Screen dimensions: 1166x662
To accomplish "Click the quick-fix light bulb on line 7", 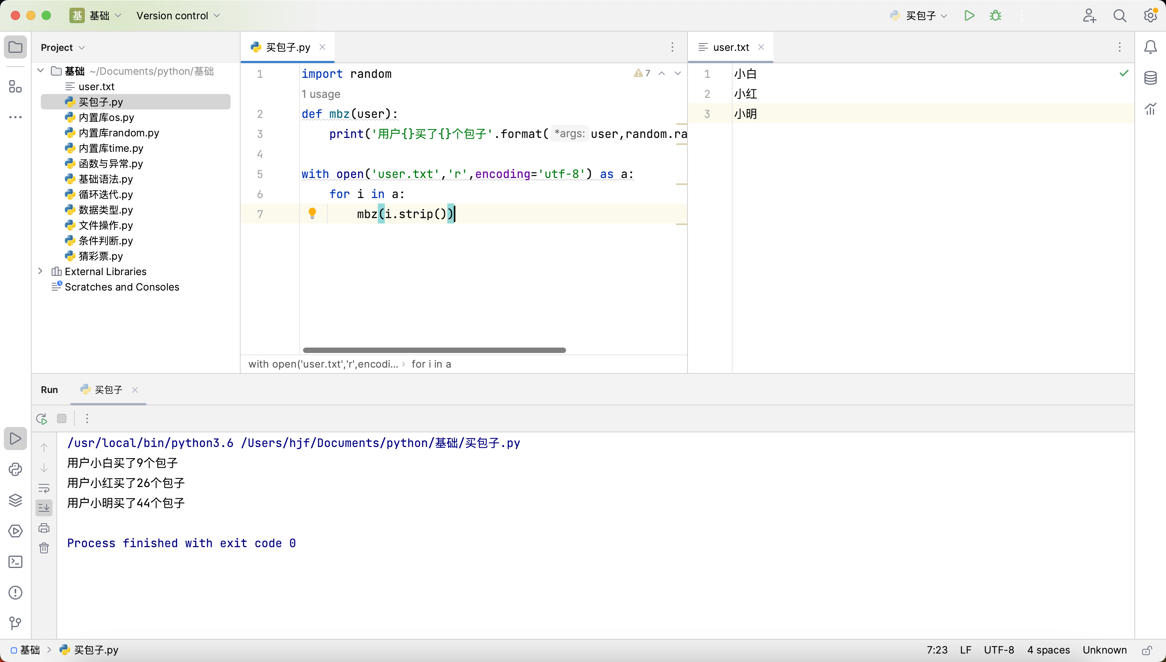I will [x=312, y=213].
